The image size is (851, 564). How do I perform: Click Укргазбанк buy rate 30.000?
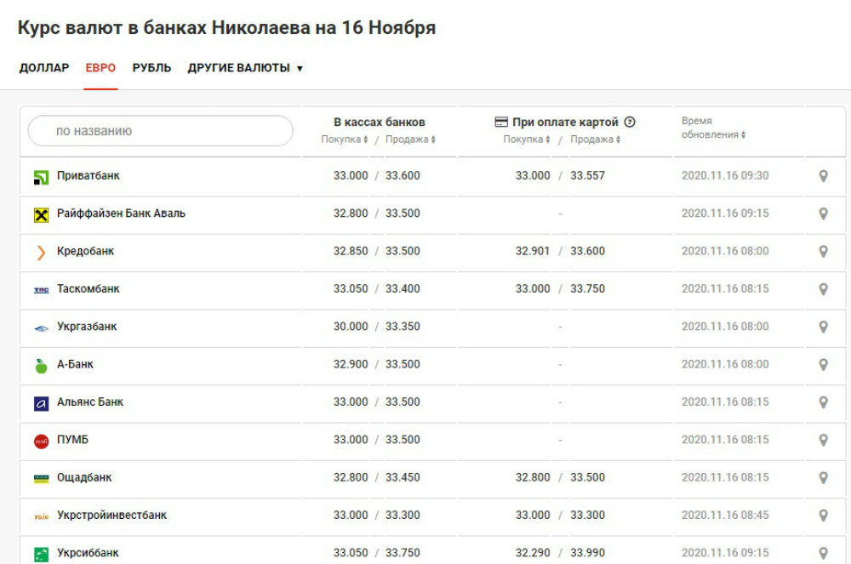pyautogui.click(x=351, y=327)
